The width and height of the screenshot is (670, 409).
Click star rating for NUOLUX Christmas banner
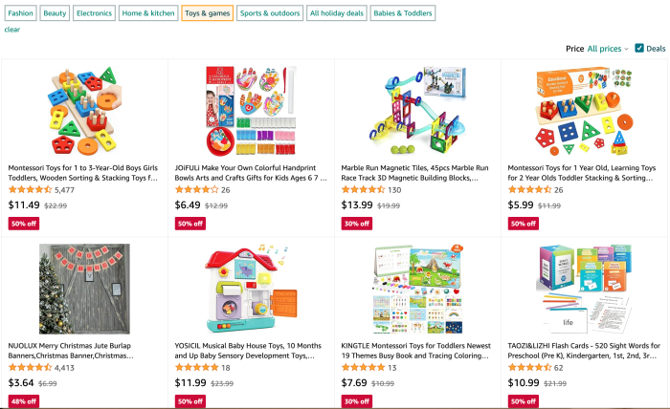point(30,367)
